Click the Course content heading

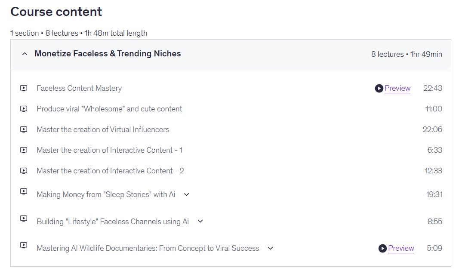tap(56, 12)
